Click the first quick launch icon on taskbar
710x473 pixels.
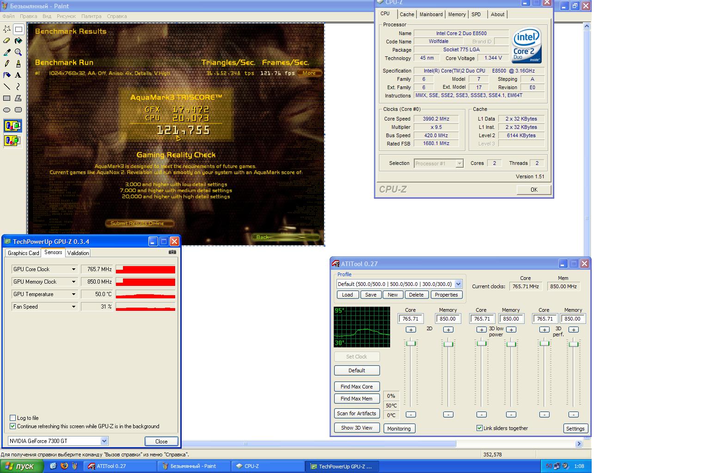(53, 466)
